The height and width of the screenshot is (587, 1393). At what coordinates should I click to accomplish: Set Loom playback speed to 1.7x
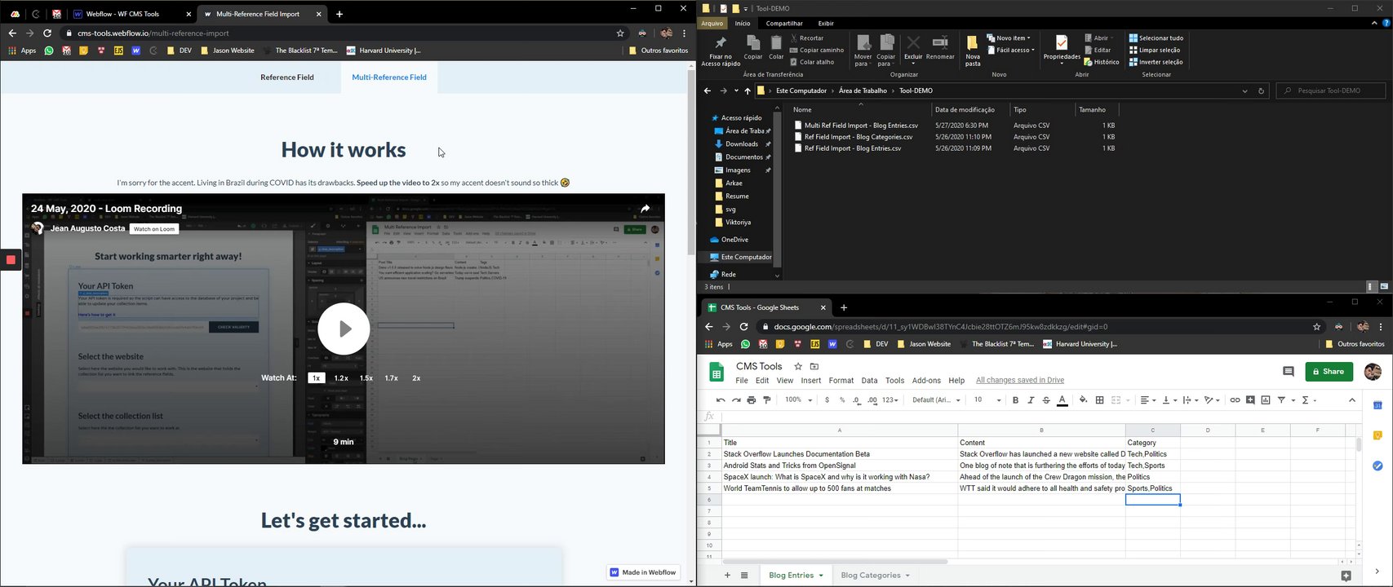[x=392, y=378]
